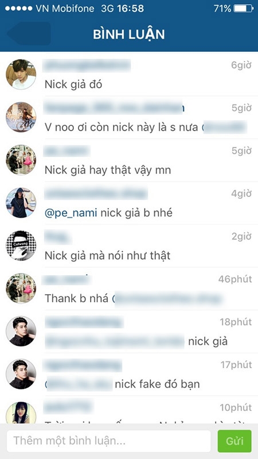Tap black-white Catwang avatar
Screen dimensions: 258x459
click(21, 245)
